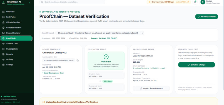Click the Recomputed Hash value box
Image resolution: width=224 pixels, height=105 pixels.
click(106, 87)
